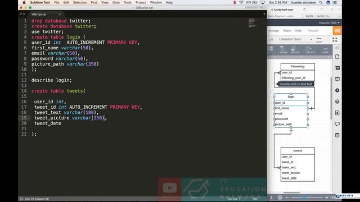Open the Tools menu
This screenshot has width=360, height=202.
click(x=128, y=2)
